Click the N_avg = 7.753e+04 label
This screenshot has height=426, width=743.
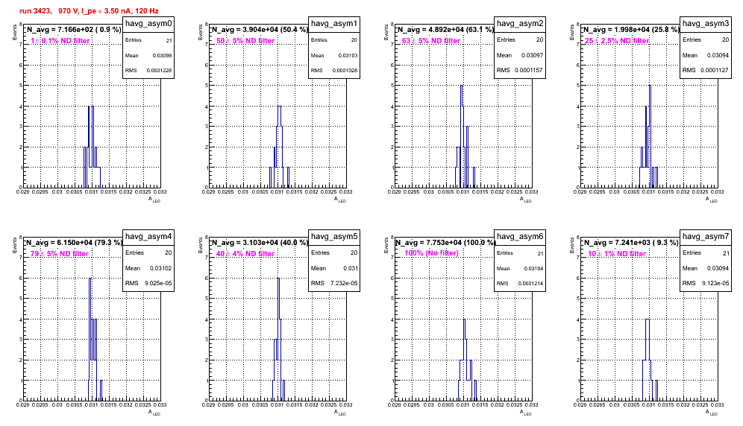point(445,242)
